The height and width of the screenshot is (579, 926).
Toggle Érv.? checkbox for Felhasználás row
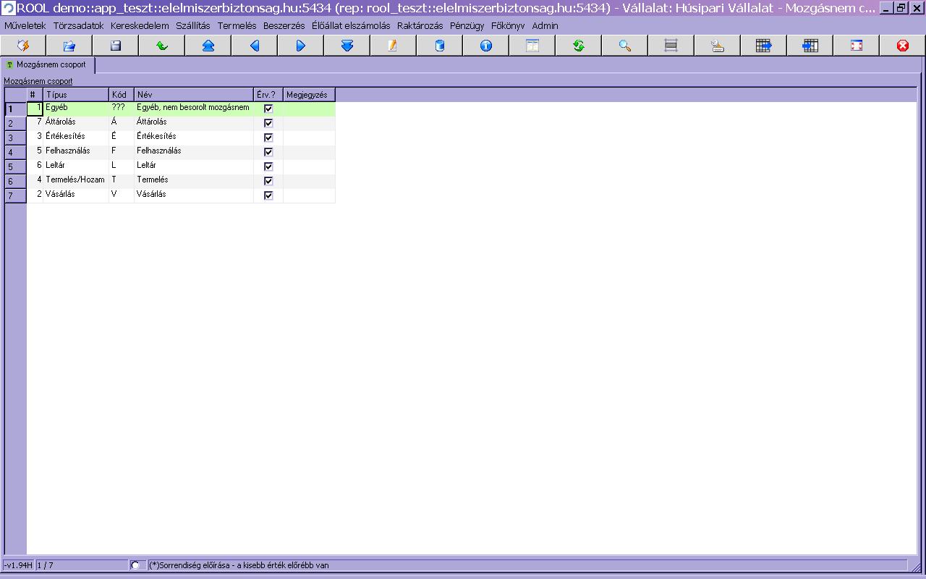268,152
